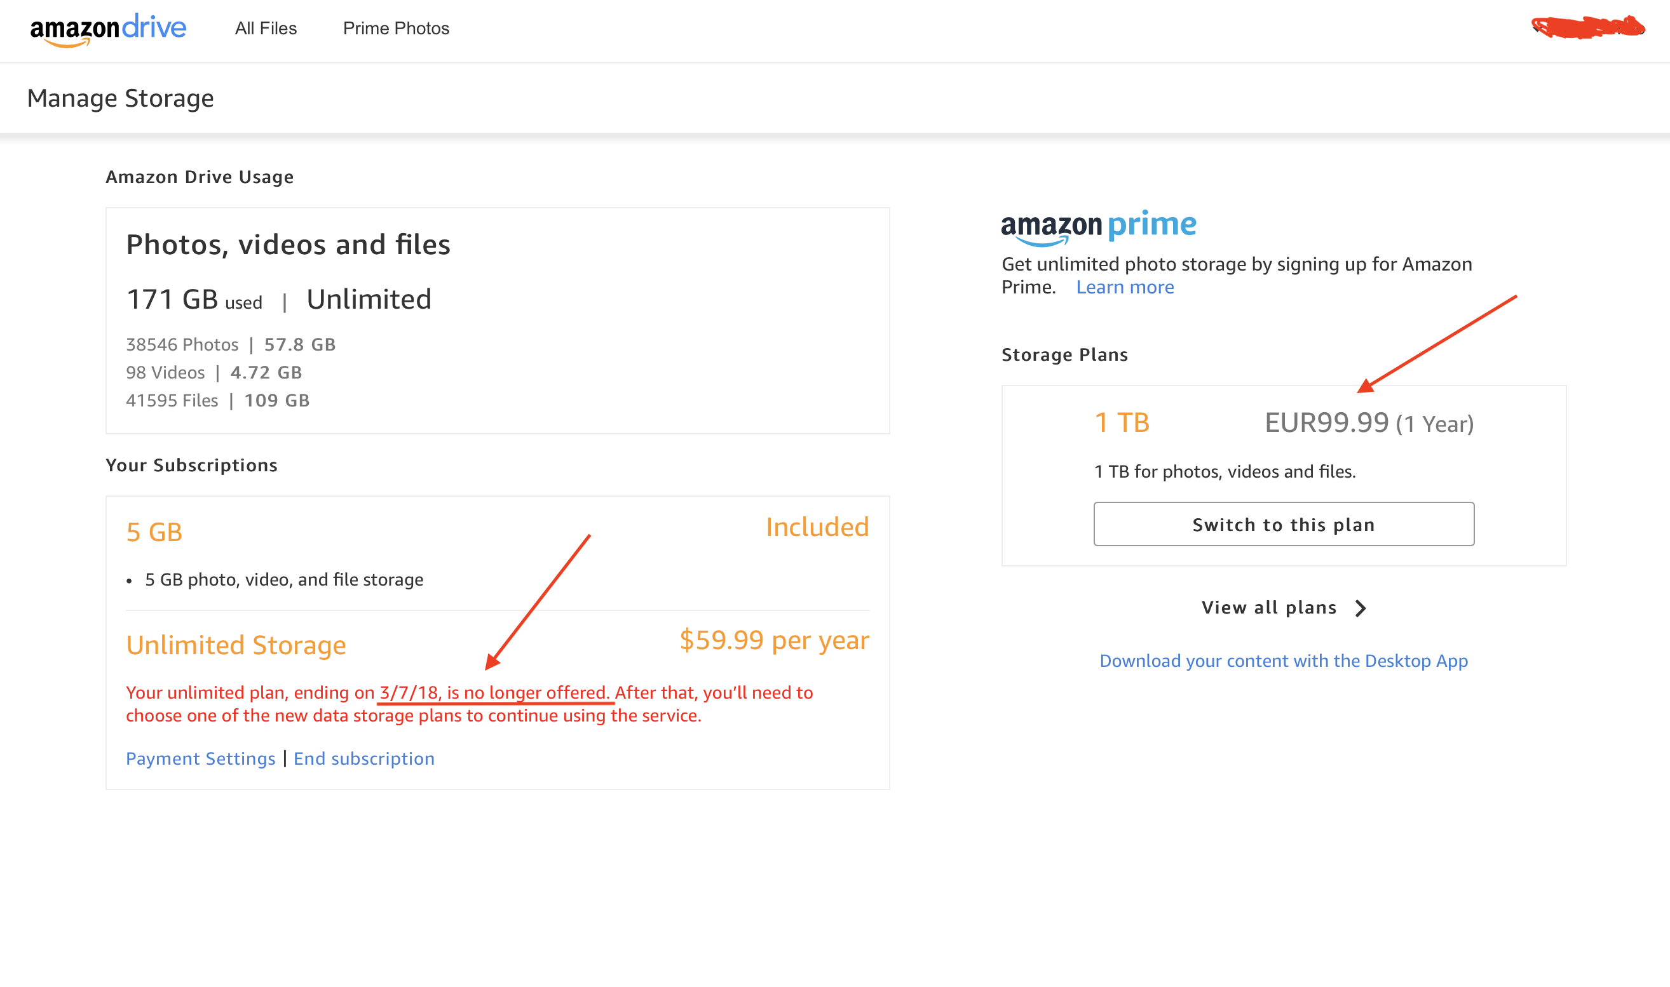The image size is (1670, 987).
Task: Open the All Files tab
Action: (x=266, y=29)
